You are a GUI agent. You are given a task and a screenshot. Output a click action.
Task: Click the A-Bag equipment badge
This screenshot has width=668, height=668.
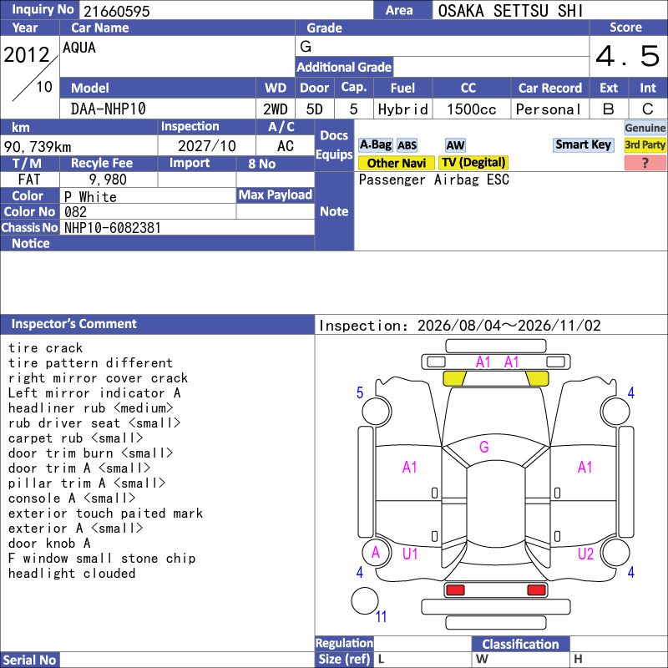[375, 144]
